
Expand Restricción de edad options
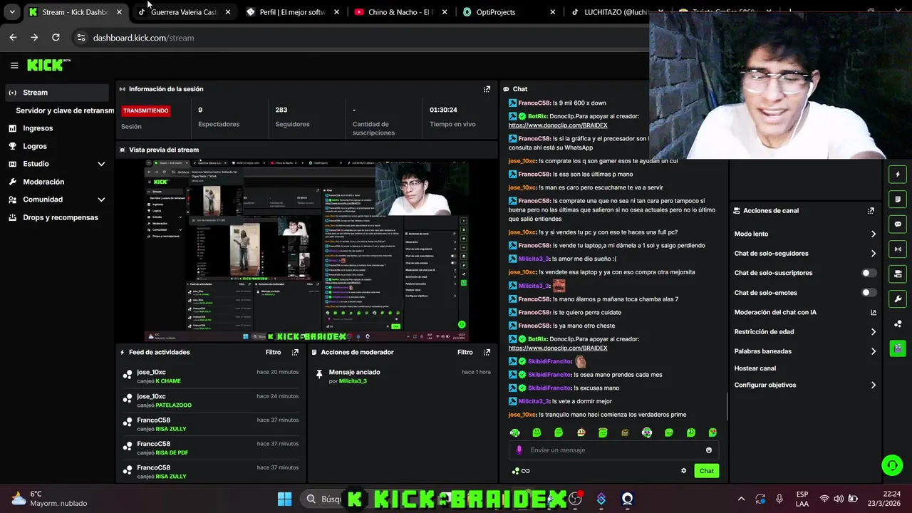[x=874, y=332]
